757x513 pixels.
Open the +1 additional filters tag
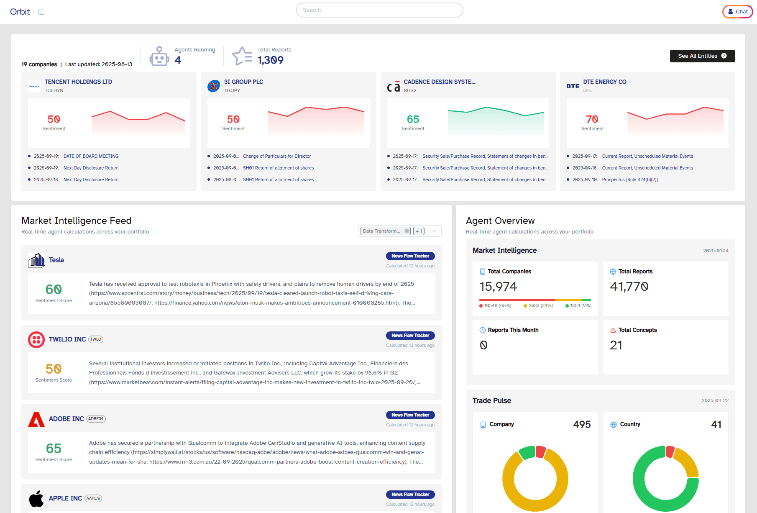[x=419, y=231]
